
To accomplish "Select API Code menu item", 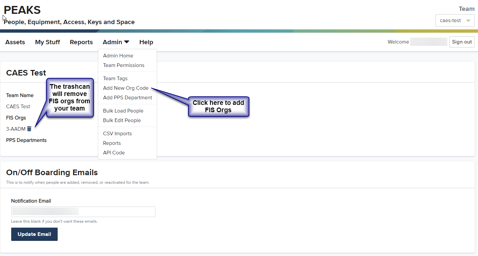I will pos(114,153).
